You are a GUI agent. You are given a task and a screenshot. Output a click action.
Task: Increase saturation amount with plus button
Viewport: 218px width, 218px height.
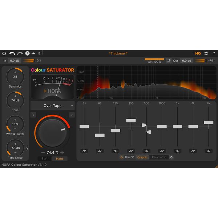tap(62, 153)
